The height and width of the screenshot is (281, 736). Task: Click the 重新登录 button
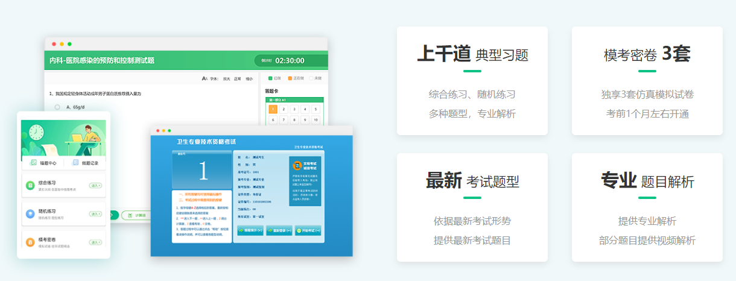pos(279,231)
